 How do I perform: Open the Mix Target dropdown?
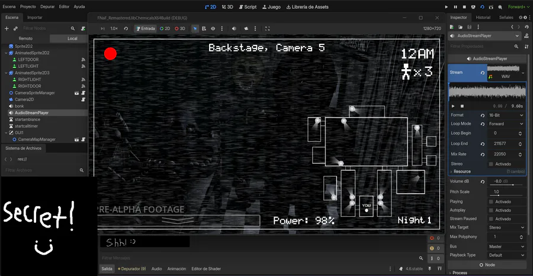click(x=506, y=228)
